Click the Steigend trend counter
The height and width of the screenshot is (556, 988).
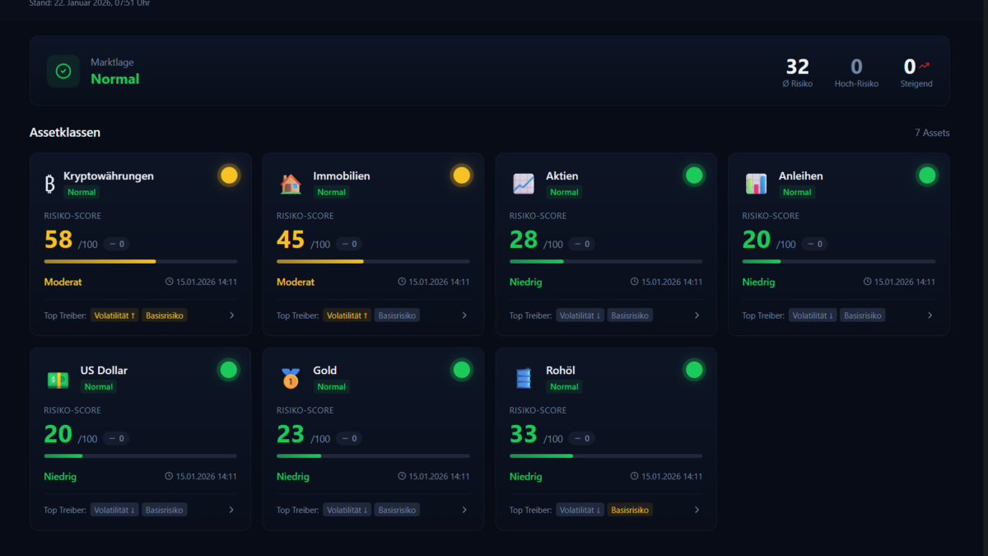tap(916, 72)
